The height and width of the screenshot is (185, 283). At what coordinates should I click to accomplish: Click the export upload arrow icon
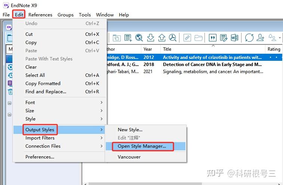tap(162, 38)
